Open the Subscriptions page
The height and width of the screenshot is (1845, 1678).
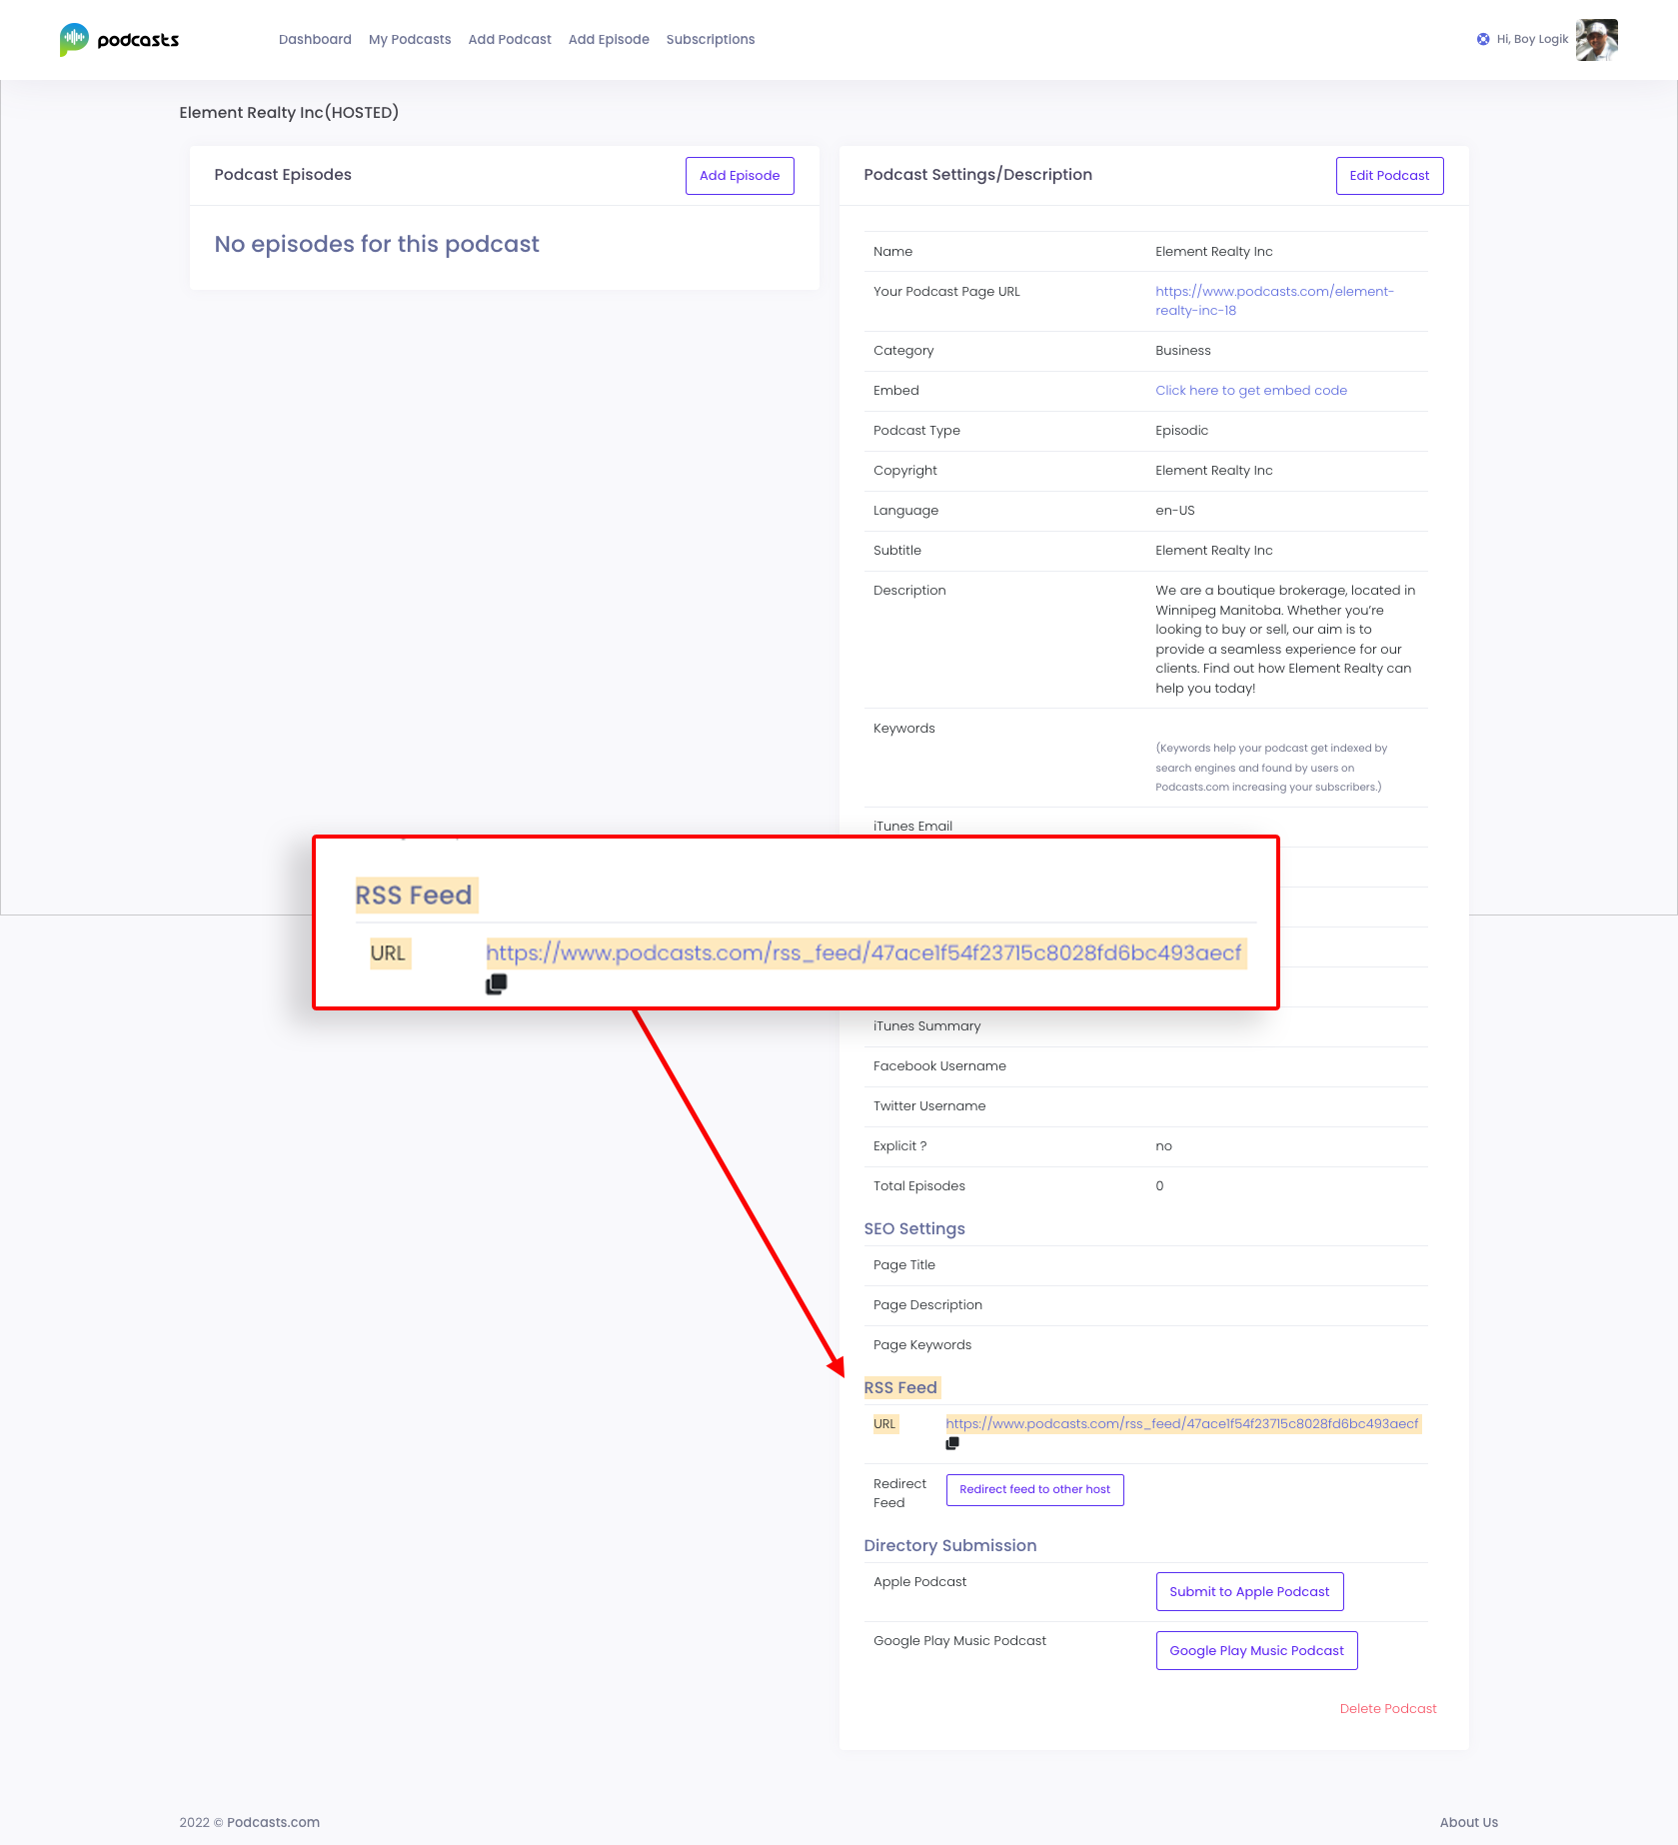click(711, 40)
